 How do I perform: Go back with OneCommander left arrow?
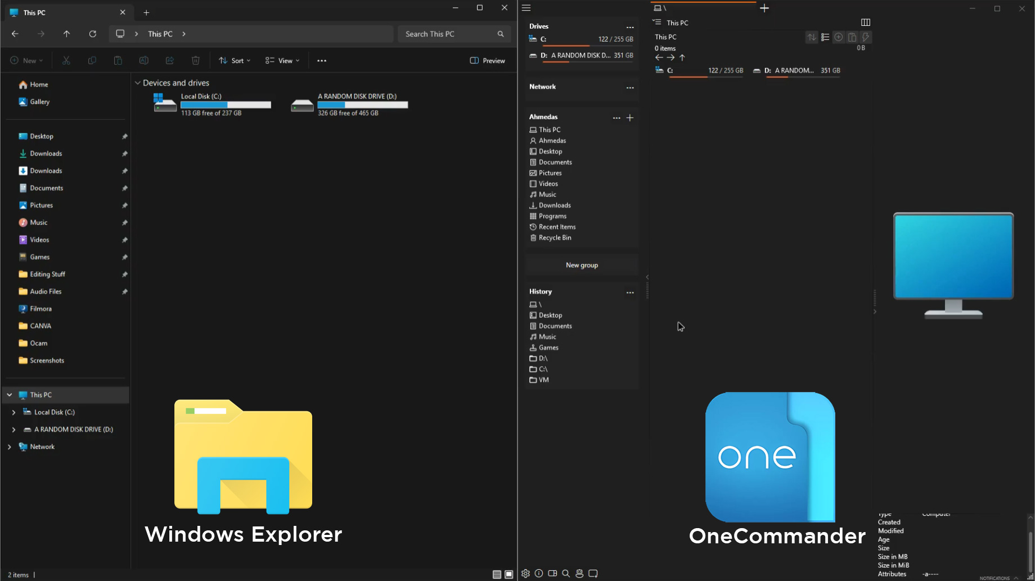(x=659, y=57)
